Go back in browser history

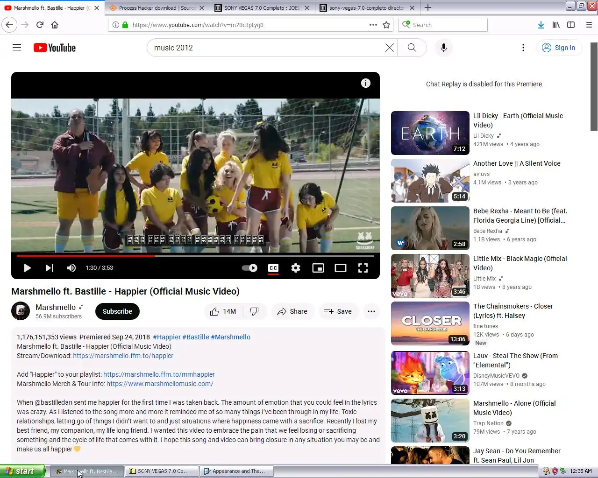coord(9,25)
